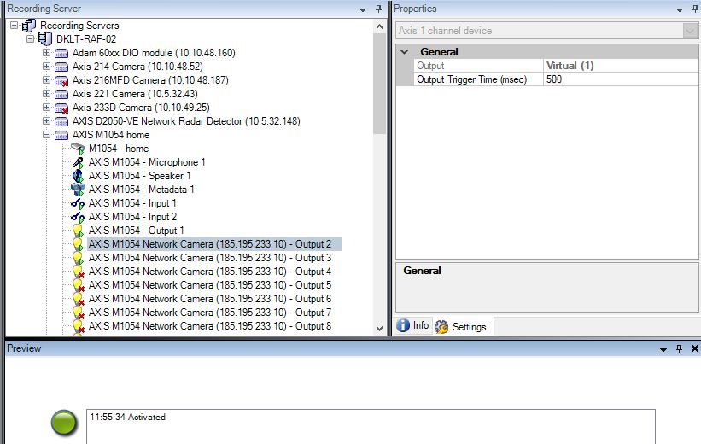Collapse the General properties section
The width and height of the screenshot is (701, 444).
406,52
